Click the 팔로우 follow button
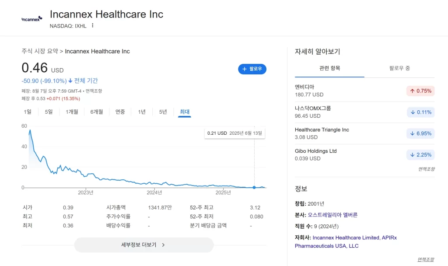Image resolution: width=448 pixels, height=266 pixels. (x=252, y=69)
